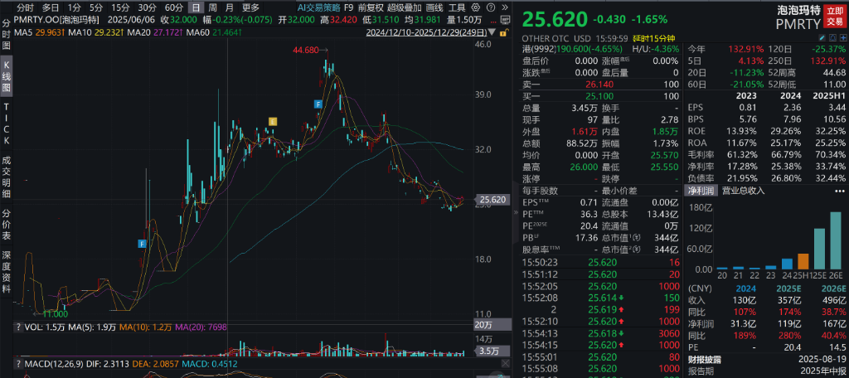Screen dimensions: 849x378
Task: Click the yellow E earnings marker on chart
Action: pos(271,122)
